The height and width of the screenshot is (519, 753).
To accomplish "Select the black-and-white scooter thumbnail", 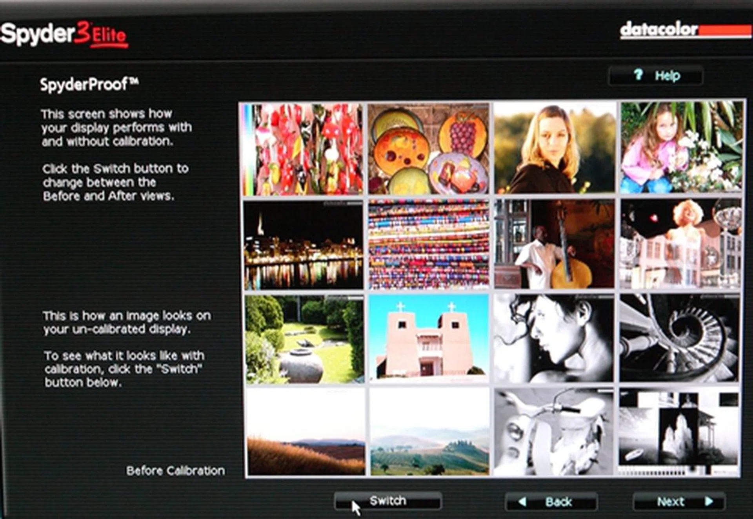I will pyautogui.click(x=553, y=432).
